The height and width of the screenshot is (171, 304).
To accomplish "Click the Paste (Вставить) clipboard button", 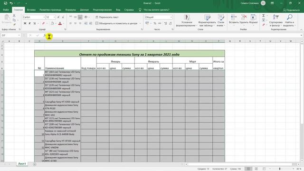I will pyautogui.click(x=7, y=19).
